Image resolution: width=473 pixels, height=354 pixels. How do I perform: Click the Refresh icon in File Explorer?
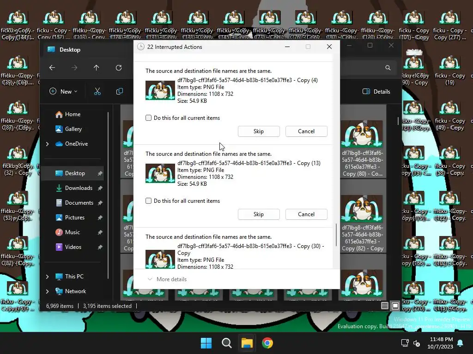coord(119,68)
